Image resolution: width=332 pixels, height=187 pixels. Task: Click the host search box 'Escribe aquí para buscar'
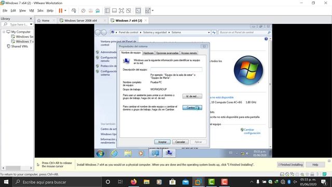click(x=57, y=182)
